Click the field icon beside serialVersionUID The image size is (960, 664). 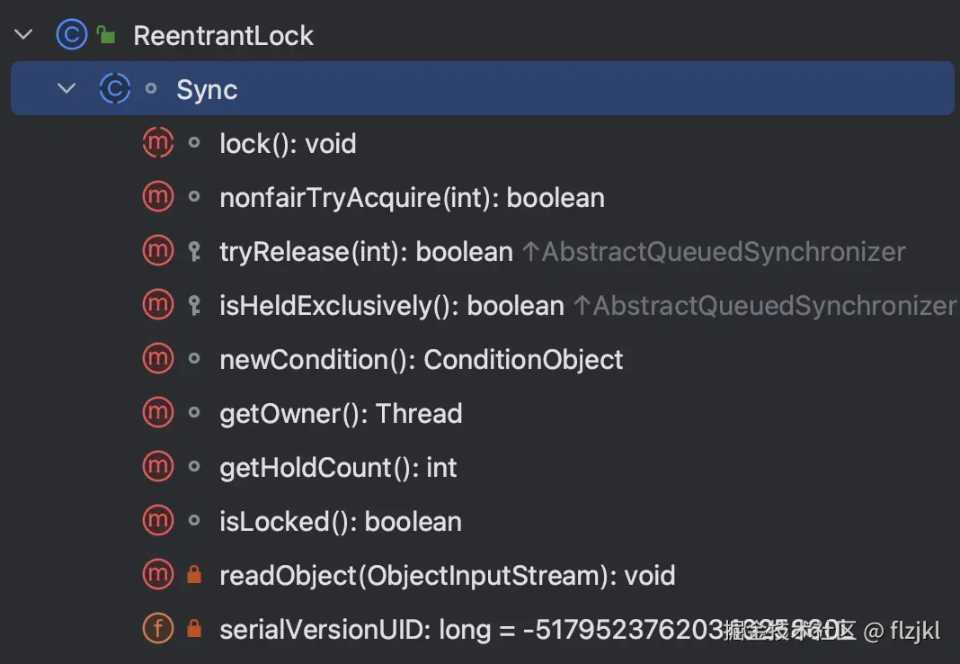[158, 629]
